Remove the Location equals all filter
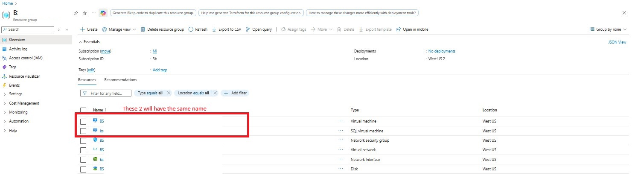632x187 pixels. [x=215, y=93]
